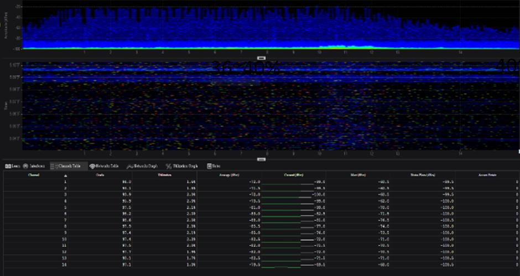Sort table by Utilization column header
The image size is (520, 276).
click(165, 175)
